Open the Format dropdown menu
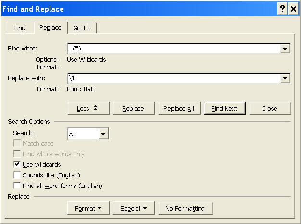Viewport: 301px width, 224px height. tap(88, 208)
